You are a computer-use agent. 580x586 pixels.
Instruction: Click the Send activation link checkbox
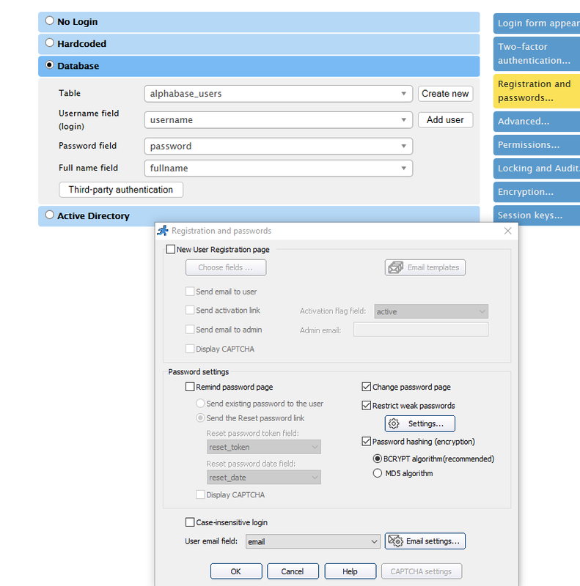(x=190, y=310)
